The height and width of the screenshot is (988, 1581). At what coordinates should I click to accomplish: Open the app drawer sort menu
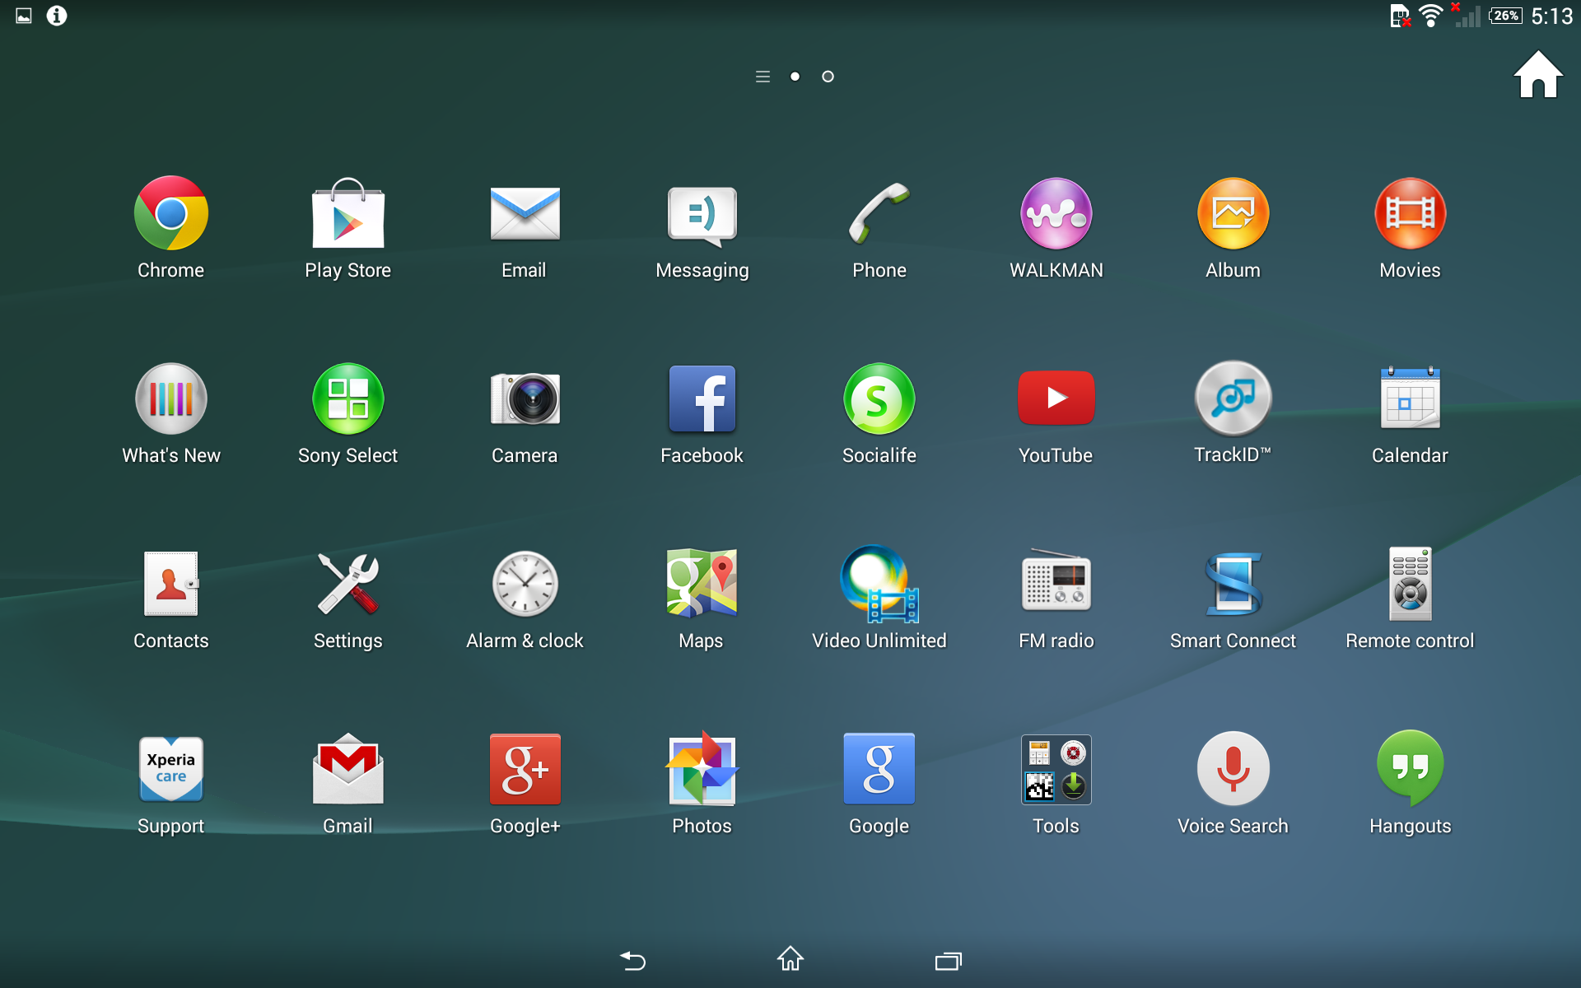tap(763, 77)
